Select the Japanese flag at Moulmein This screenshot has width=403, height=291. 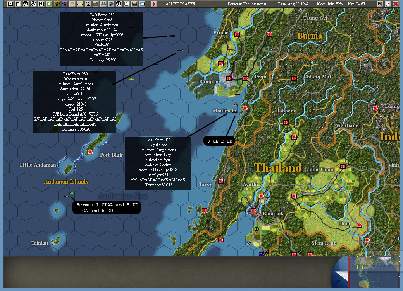245,108
